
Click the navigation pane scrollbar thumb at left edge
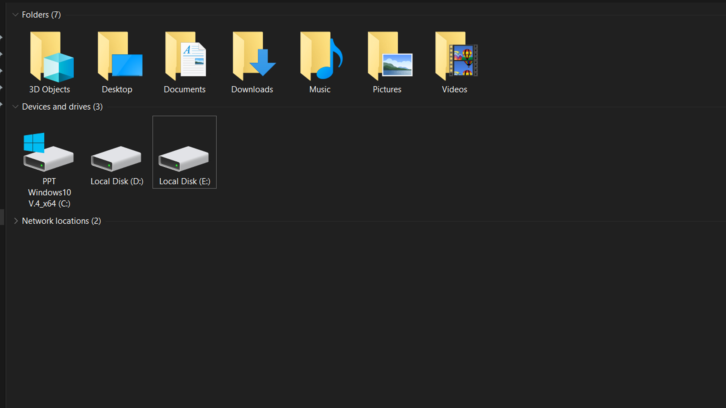tap(2, 217)
